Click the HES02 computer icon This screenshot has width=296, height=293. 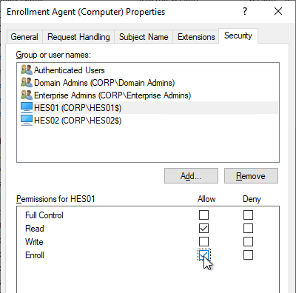[27, 121]
